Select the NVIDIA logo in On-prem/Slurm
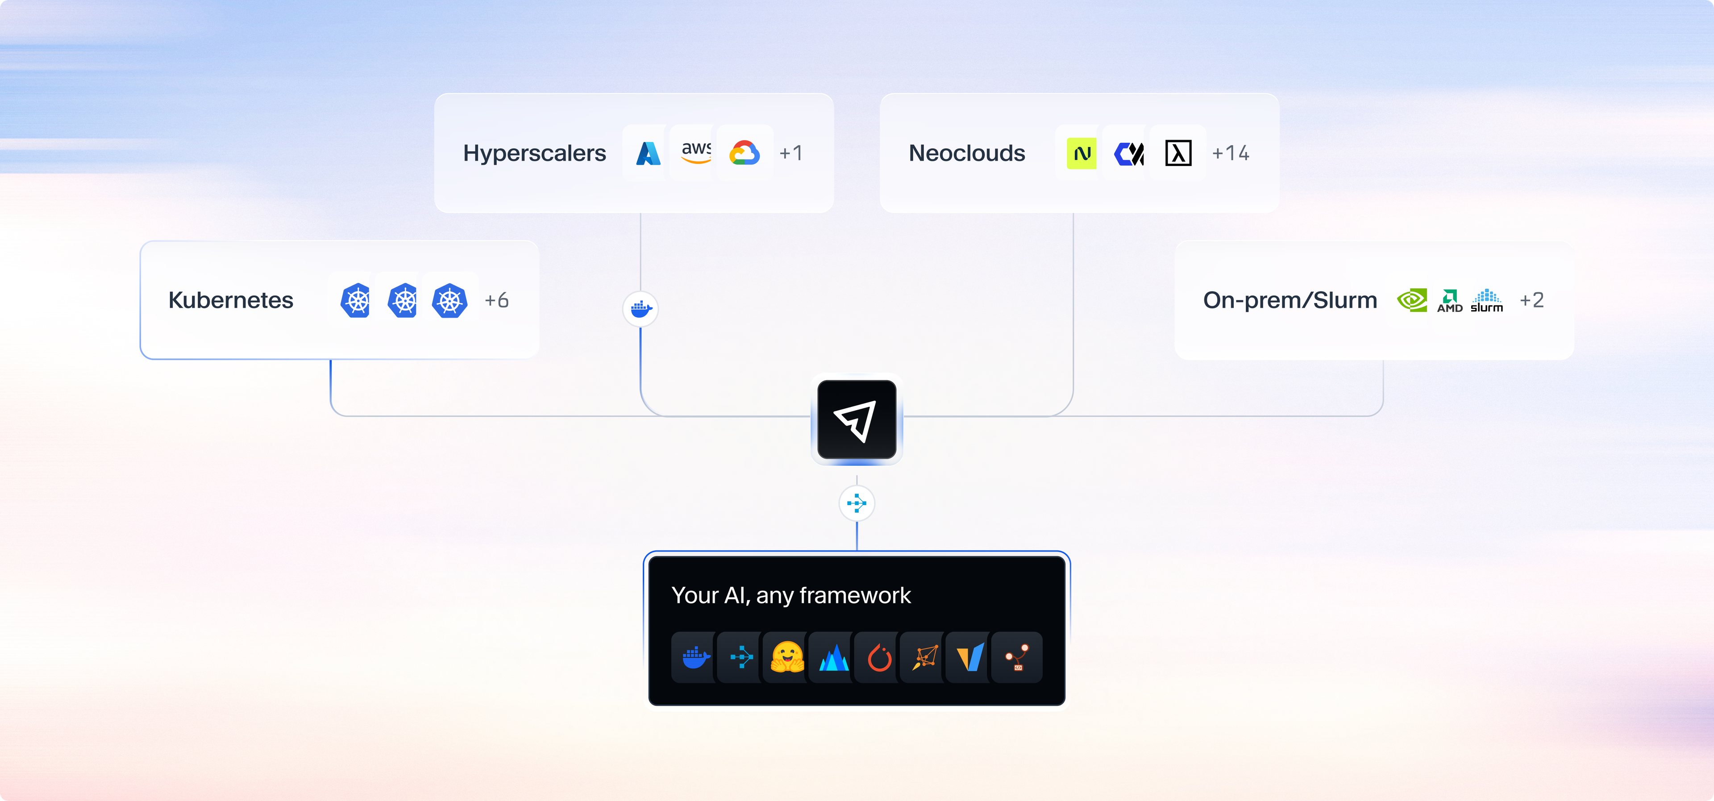The image size is (1714, 801). pos(1411,300)
